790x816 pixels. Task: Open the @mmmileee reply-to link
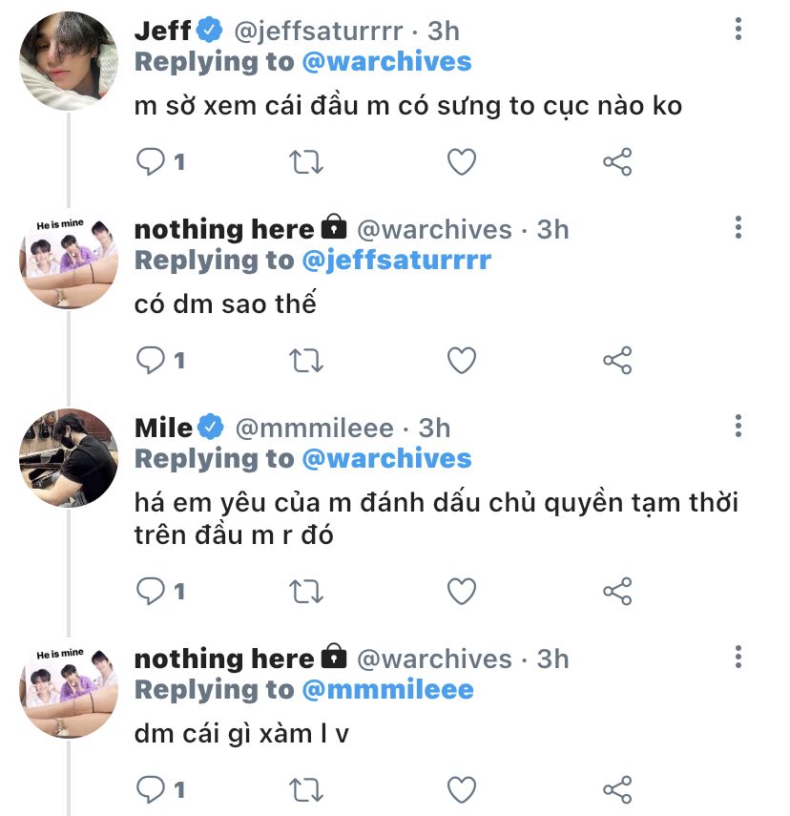[x=387, y=689]
